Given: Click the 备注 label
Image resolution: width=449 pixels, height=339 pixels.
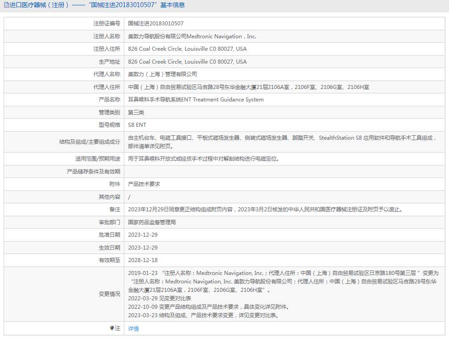Looking at the screenshot, I should 115,210.
